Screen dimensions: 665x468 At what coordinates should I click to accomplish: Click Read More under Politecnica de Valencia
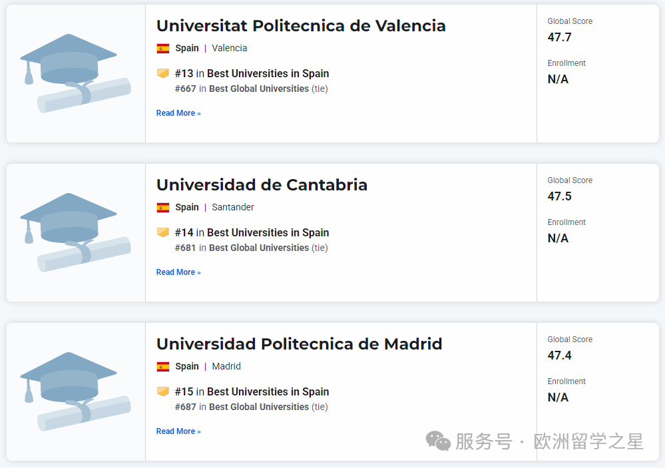tap(178, 113)
